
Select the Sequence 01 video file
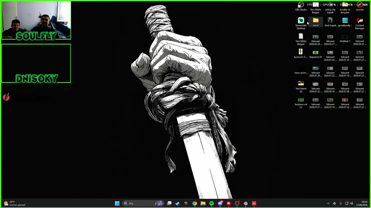316,54
